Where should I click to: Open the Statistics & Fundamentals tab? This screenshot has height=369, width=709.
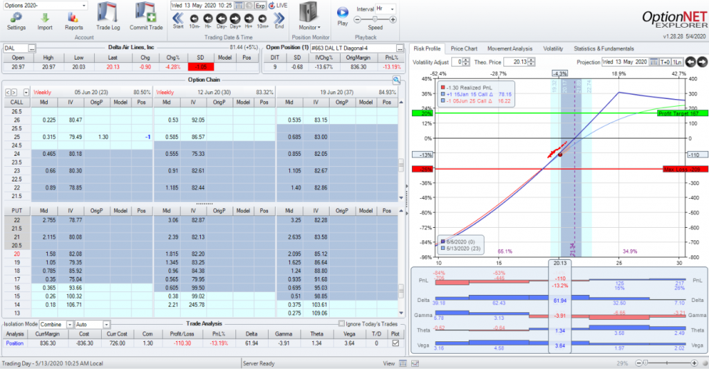pos(604,48)
